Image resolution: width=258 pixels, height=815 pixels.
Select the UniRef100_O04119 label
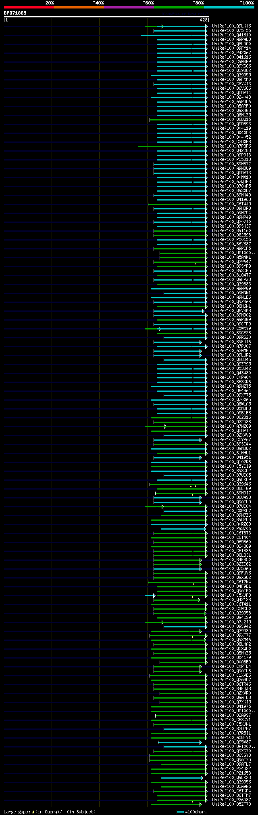231,128
